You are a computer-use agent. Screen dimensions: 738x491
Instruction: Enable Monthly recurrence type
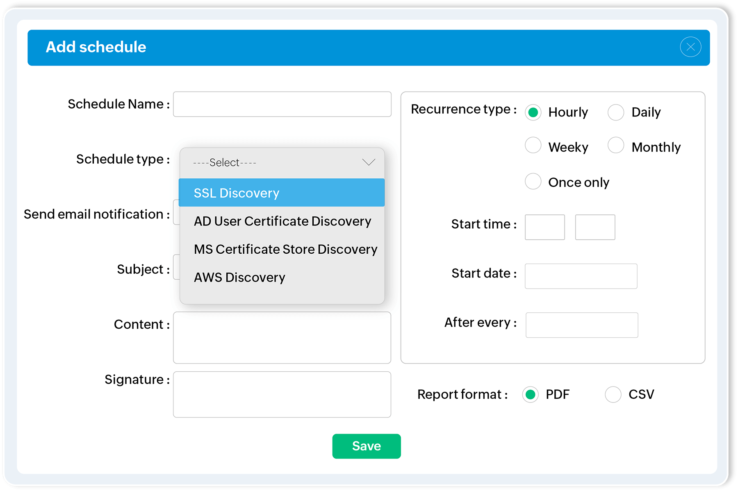616,145
